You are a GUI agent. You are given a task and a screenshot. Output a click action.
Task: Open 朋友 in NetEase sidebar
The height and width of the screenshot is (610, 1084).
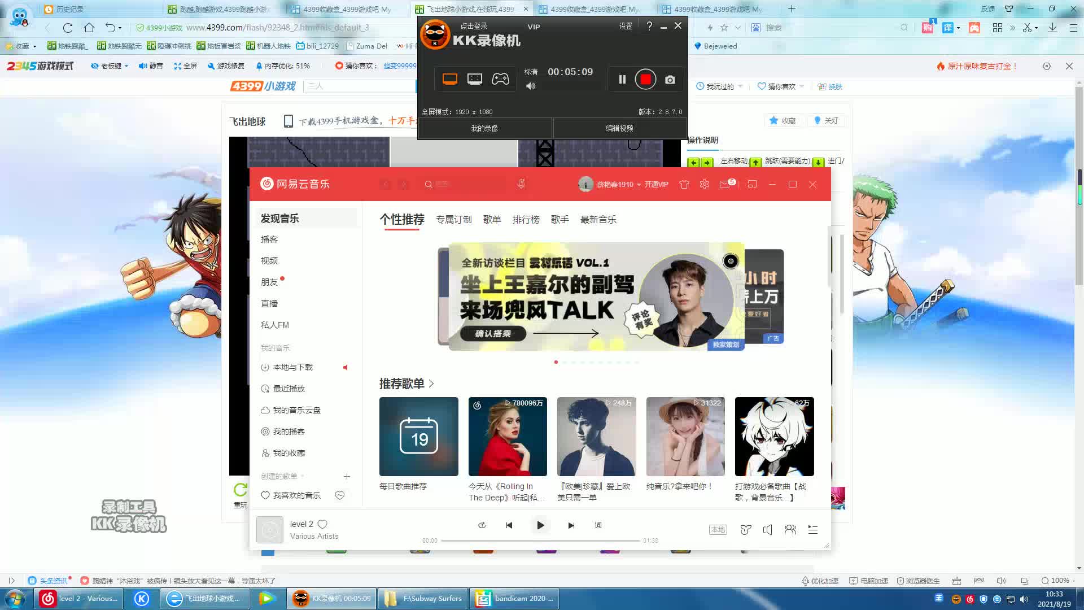pos(269,282)
